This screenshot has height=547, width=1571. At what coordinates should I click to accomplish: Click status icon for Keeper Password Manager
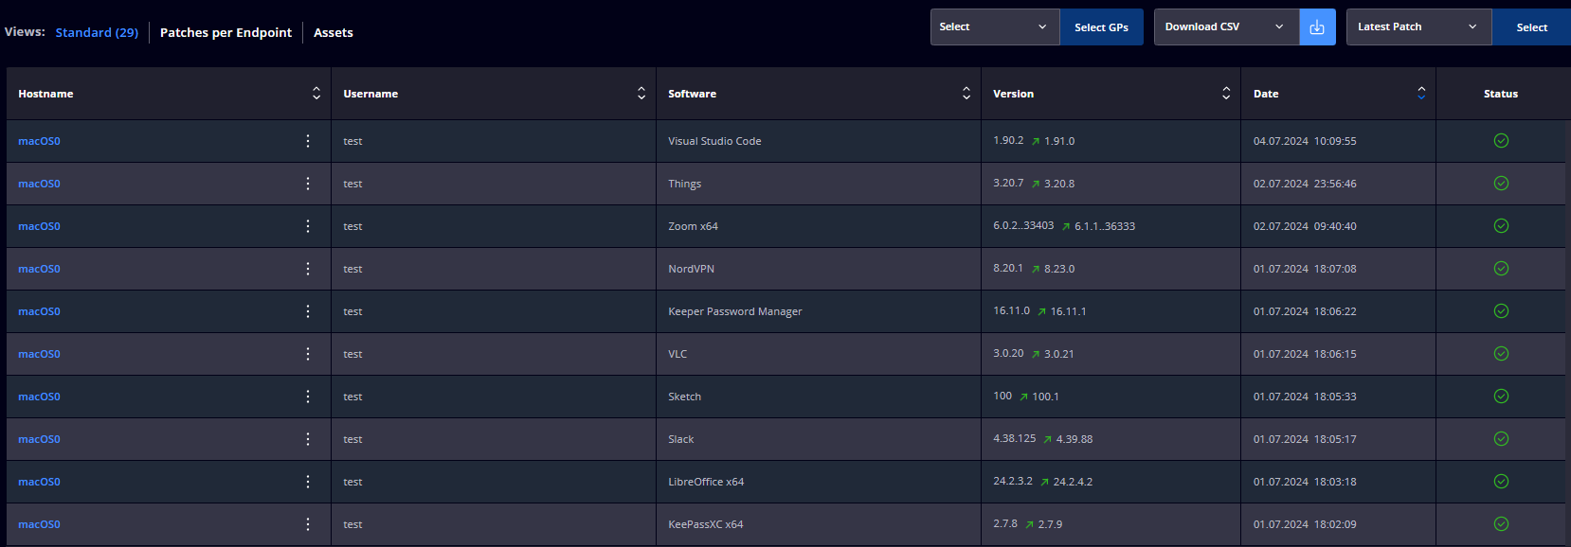click(1501, 311)
